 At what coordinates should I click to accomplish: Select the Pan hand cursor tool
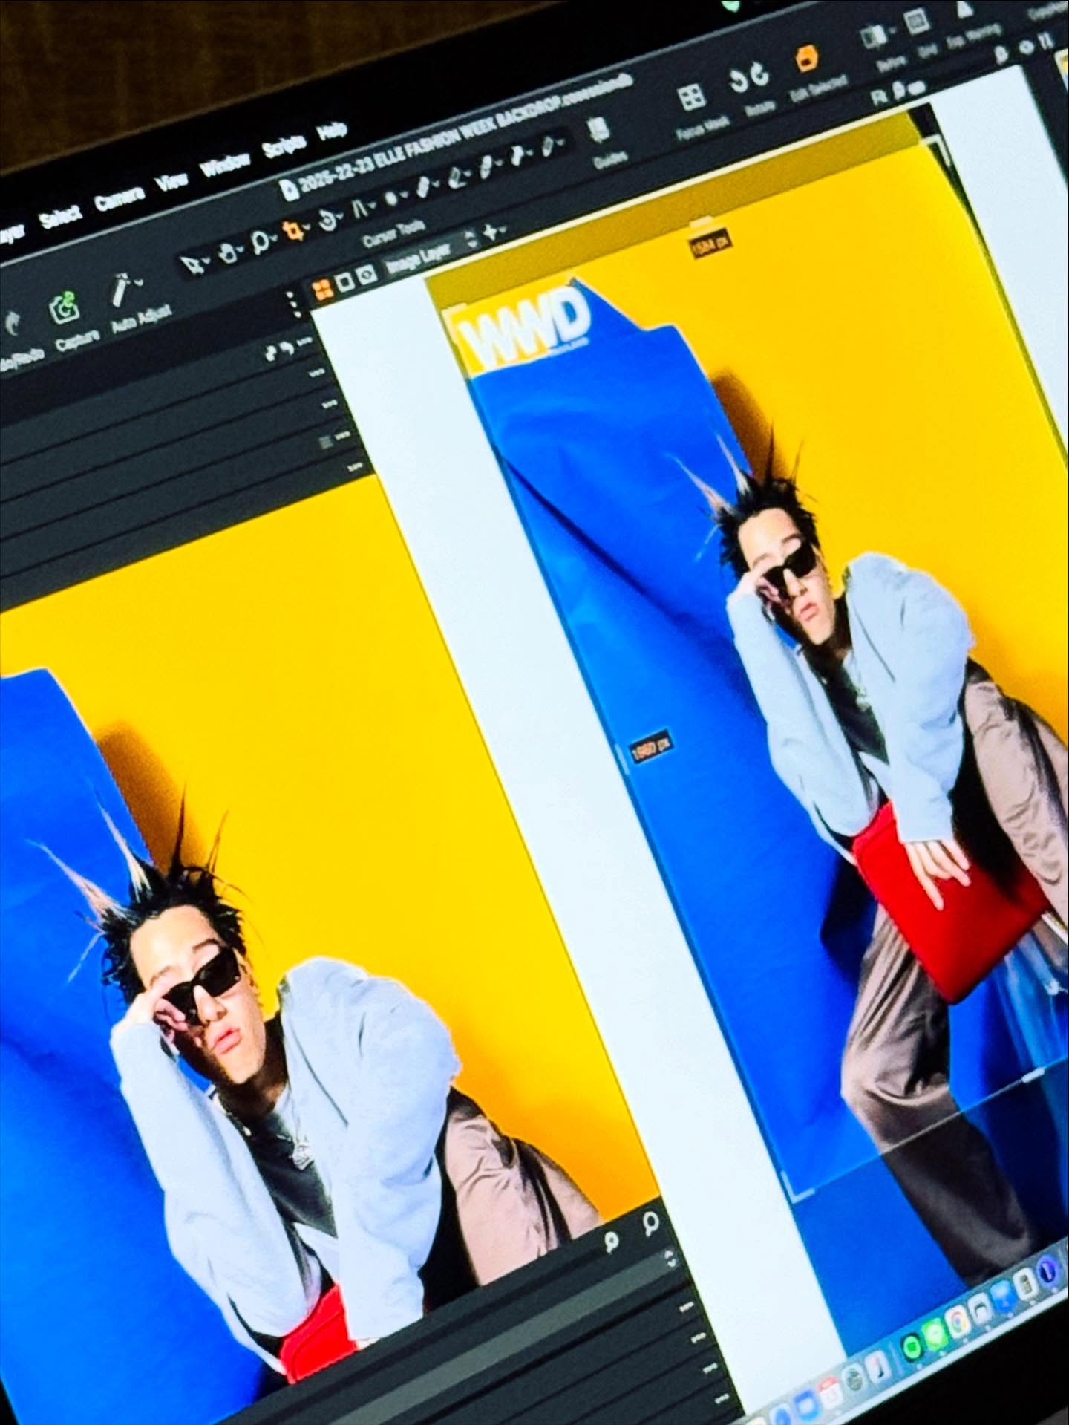pos(226,253)
